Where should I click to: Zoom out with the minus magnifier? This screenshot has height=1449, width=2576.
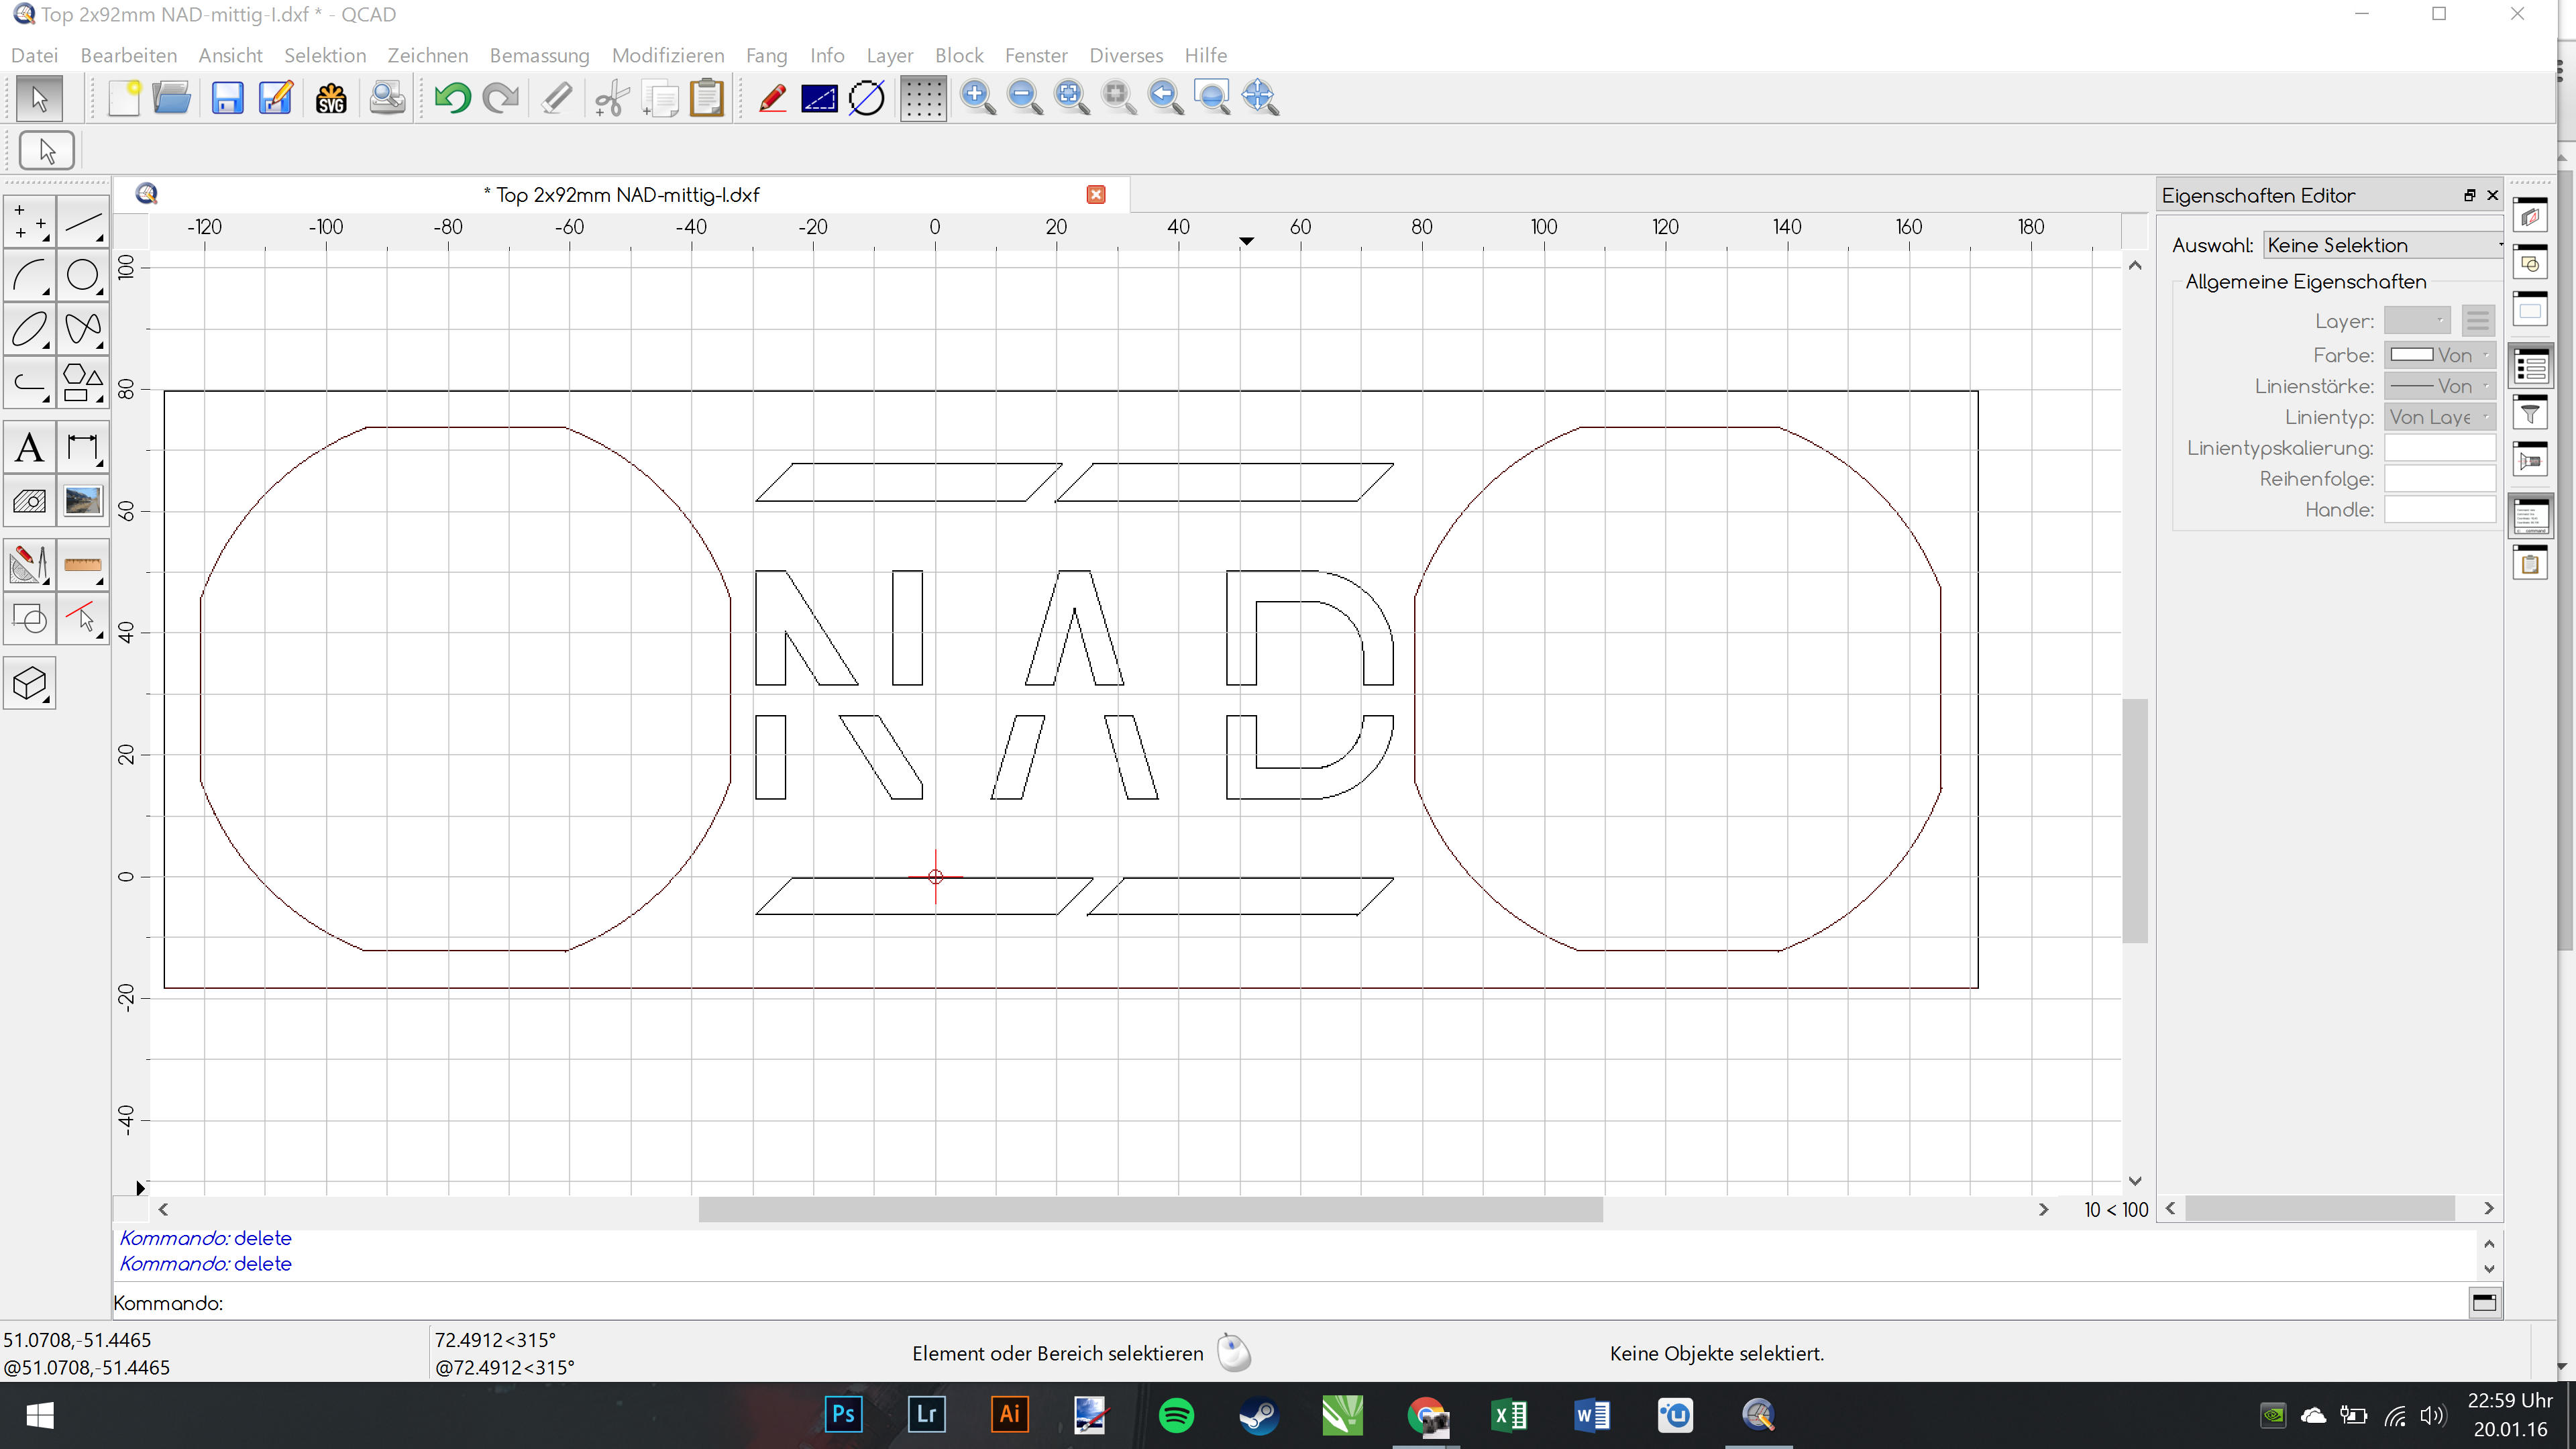coord(1024,98)
